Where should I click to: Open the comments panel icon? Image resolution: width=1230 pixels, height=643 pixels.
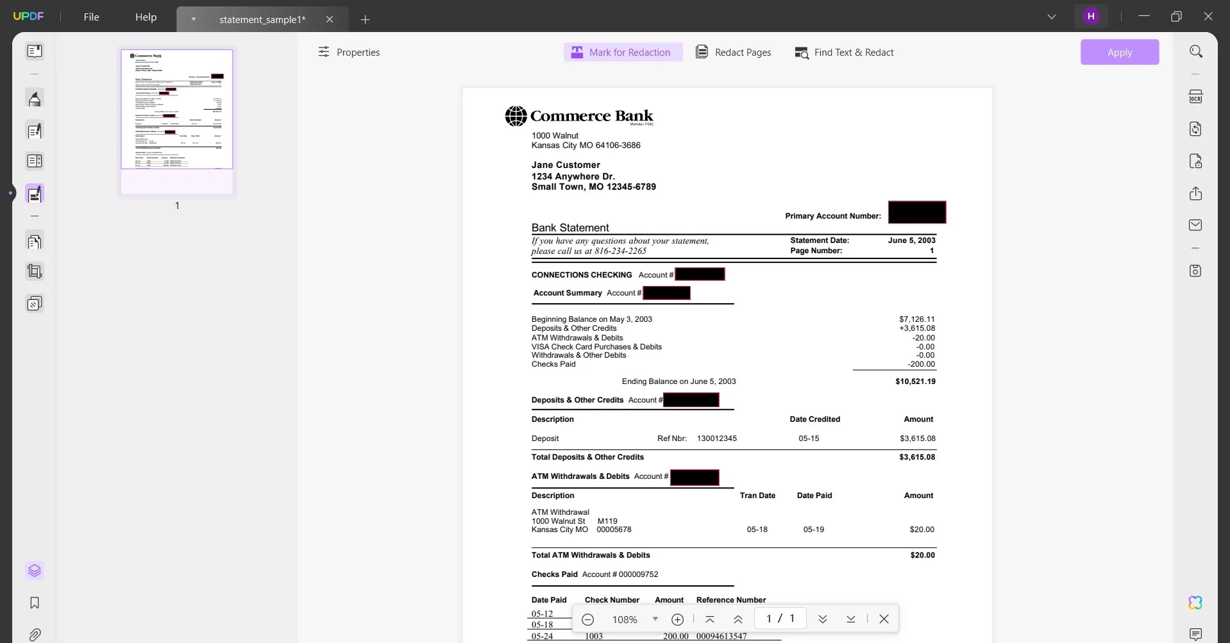pos(1195,635)
